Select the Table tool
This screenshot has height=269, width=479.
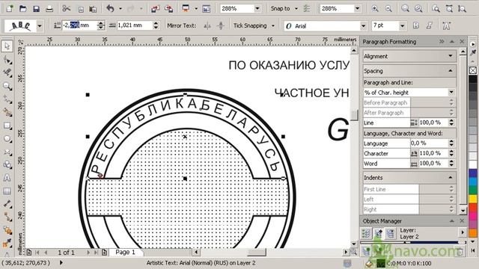[x=7, y=191]
